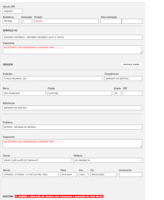Select the Placa field
Image resolution: width=164 pixels, height=200 pixels.
pyautogui.click(x=69, y=175)
